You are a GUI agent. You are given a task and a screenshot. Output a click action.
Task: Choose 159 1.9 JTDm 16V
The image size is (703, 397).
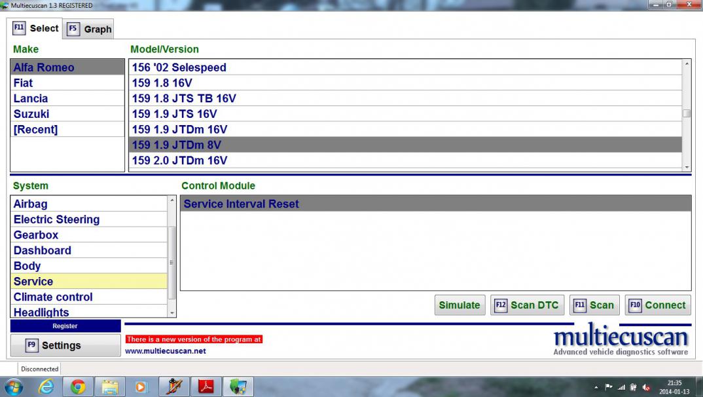coord(406,129)
